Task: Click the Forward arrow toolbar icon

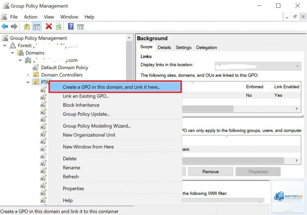Action: [14, 26]
